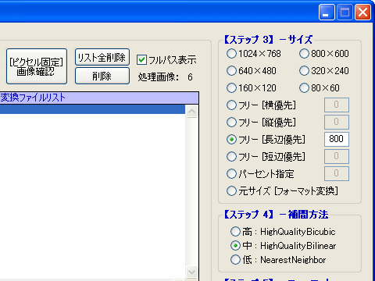
Task: Click the file list scroll down arrow
Action: 192,272
